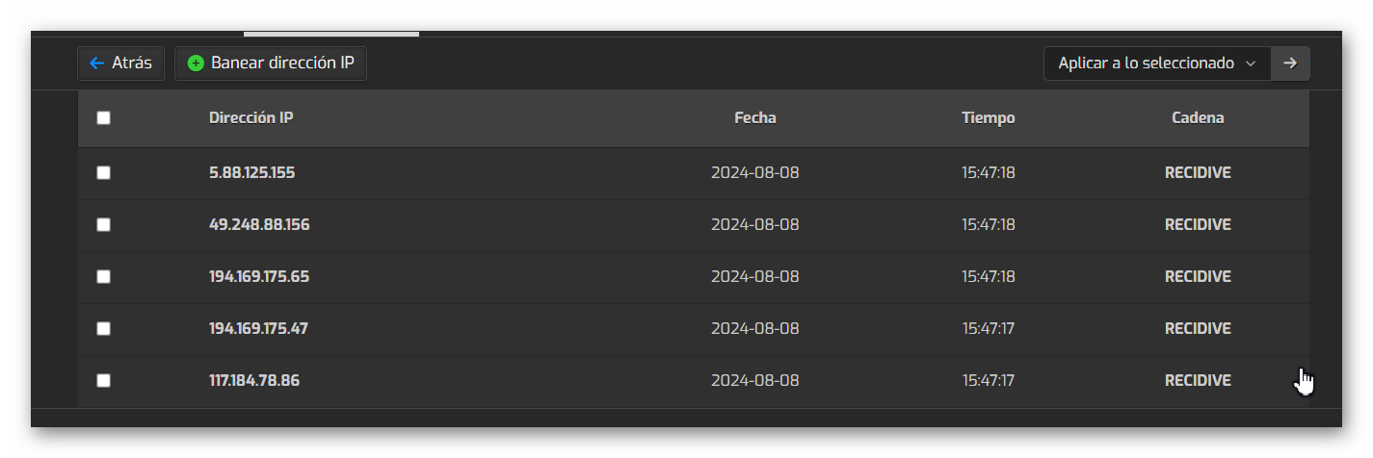The height and width of the screenshot is (458, 1373).
Task: Select the checkbox for 49.248.88.156
Action: point(104,225)
